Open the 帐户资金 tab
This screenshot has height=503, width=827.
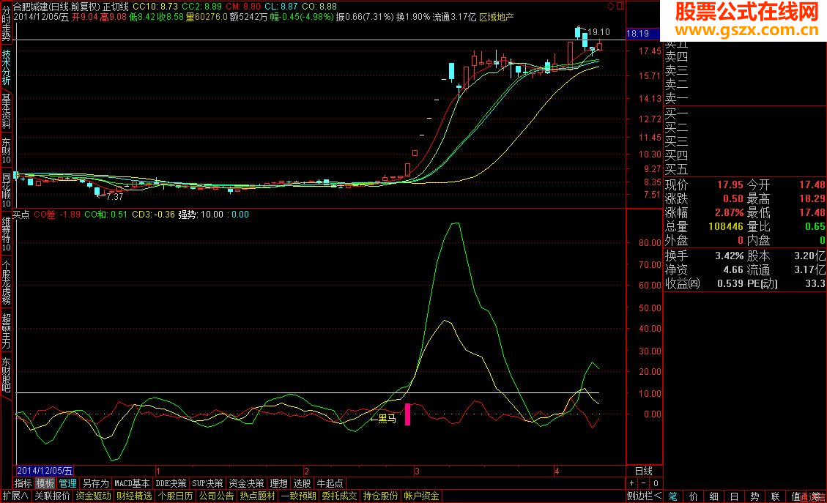coord(421,496)
